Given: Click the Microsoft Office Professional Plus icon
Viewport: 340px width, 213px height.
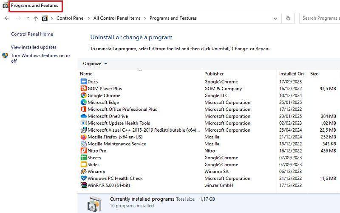Looking at the screenshot, I should click(x=83, y=109).
